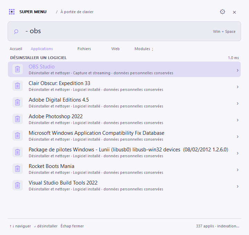The image size is (249, 235).
Task: Click the '1.0 ms' search timing value
Action: [233, 58]
